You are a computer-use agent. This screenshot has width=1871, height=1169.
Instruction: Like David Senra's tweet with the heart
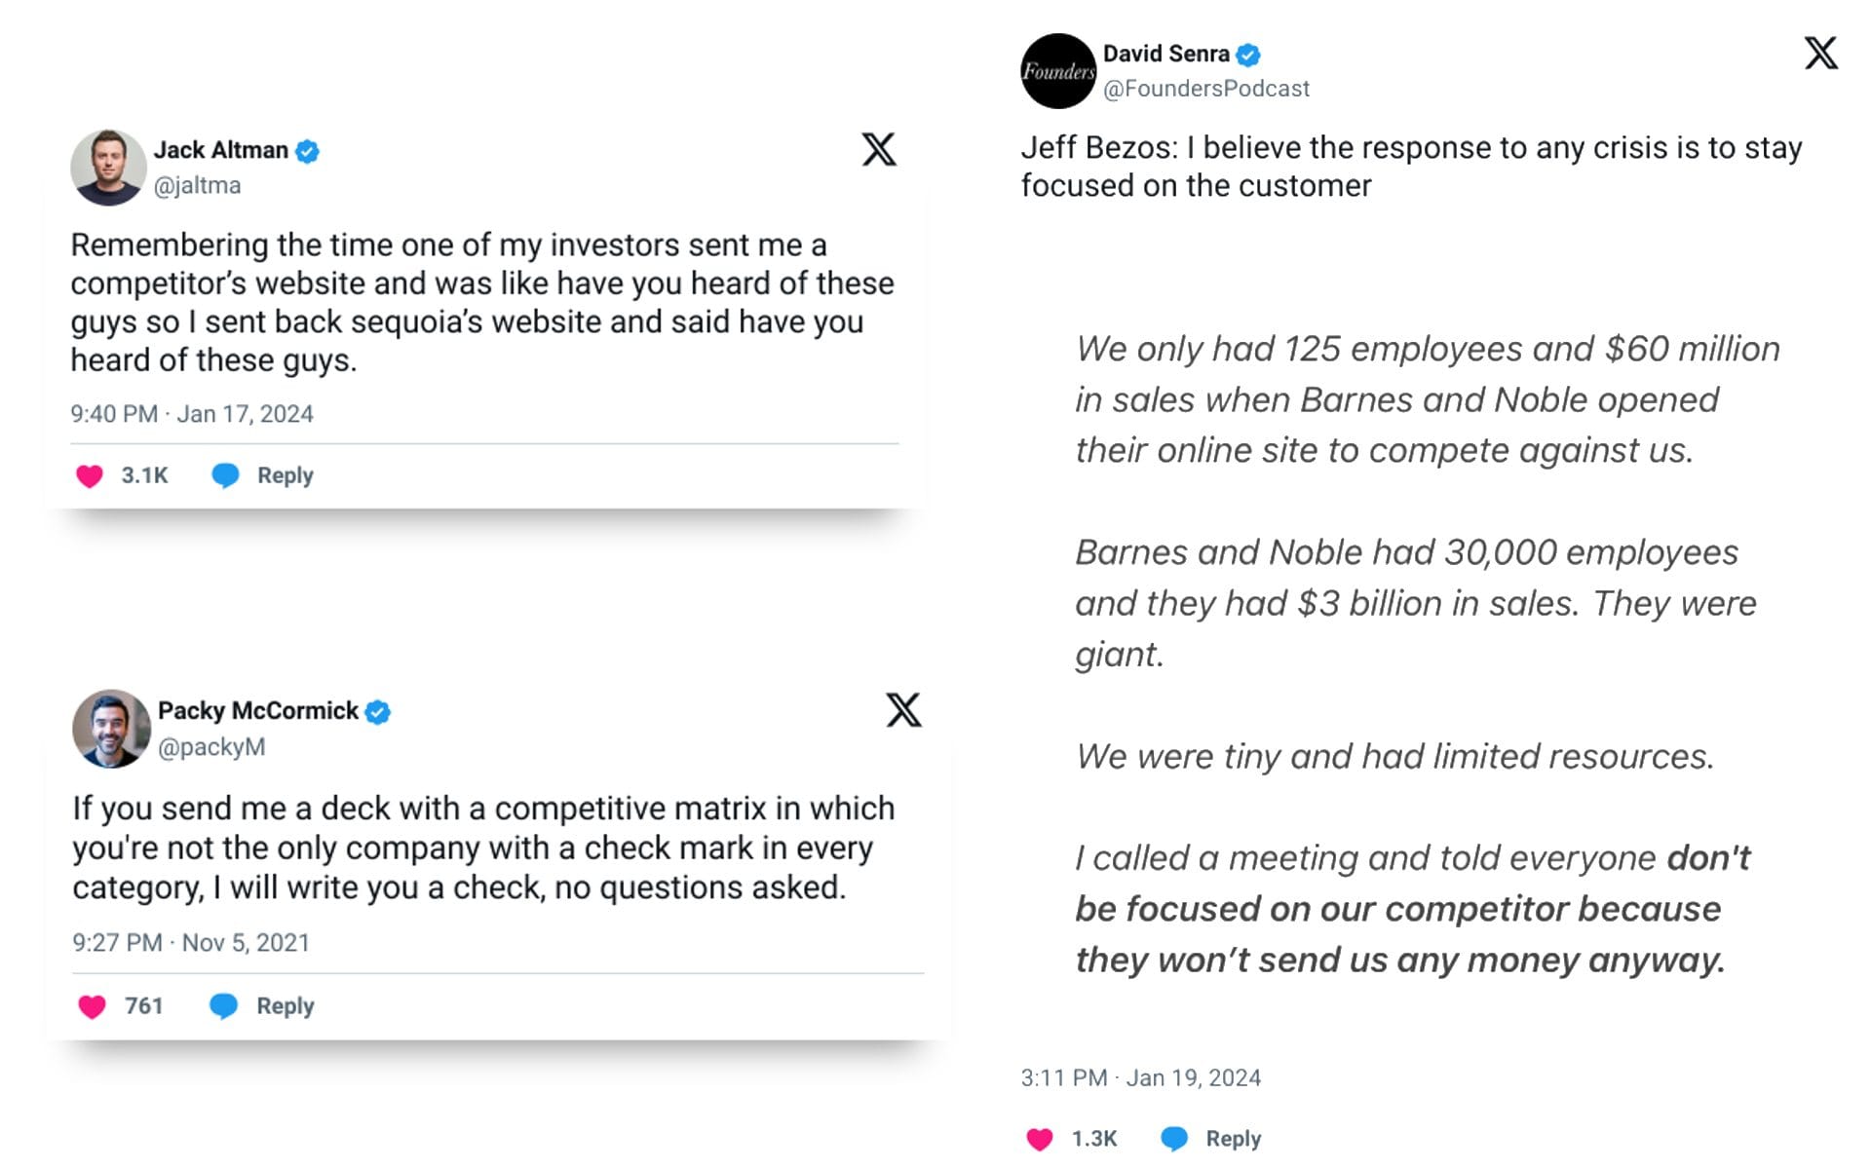(x=1040, y=1139)
